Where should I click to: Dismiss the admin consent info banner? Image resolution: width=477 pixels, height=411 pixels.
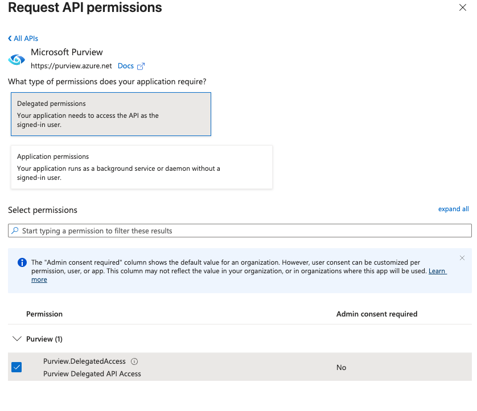click(x=462, y=258)
